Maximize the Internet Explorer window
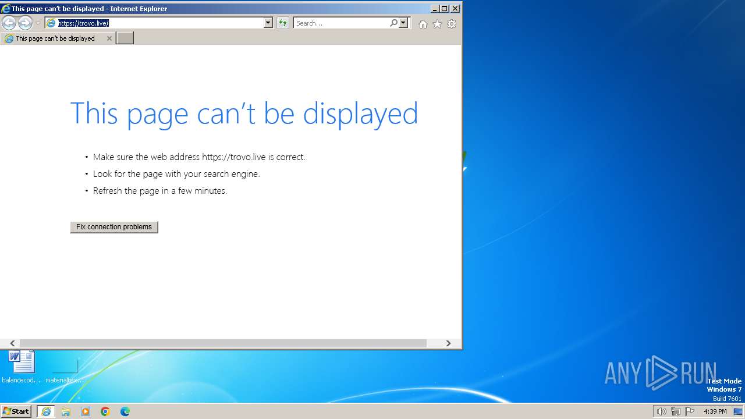The image size is (745, 419). coord(445,8)
